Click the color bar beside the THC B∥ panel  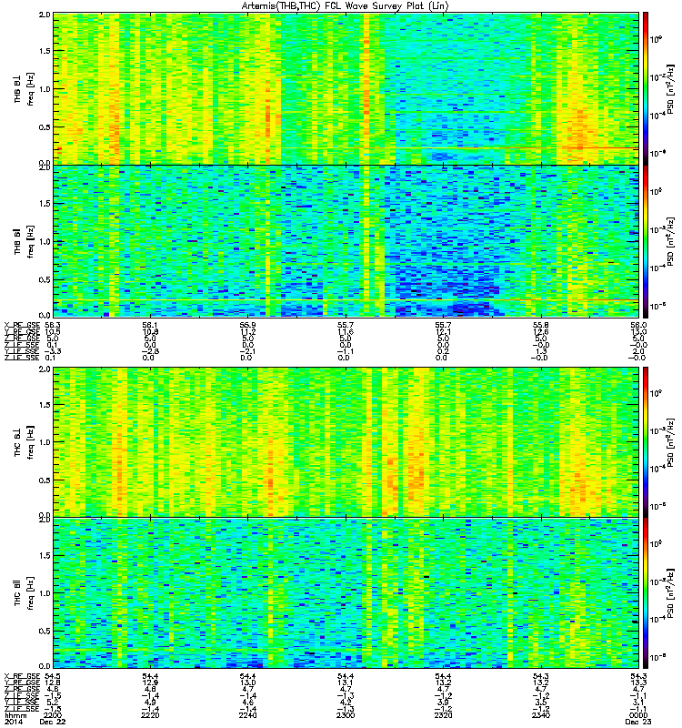(x=646, y=592)
